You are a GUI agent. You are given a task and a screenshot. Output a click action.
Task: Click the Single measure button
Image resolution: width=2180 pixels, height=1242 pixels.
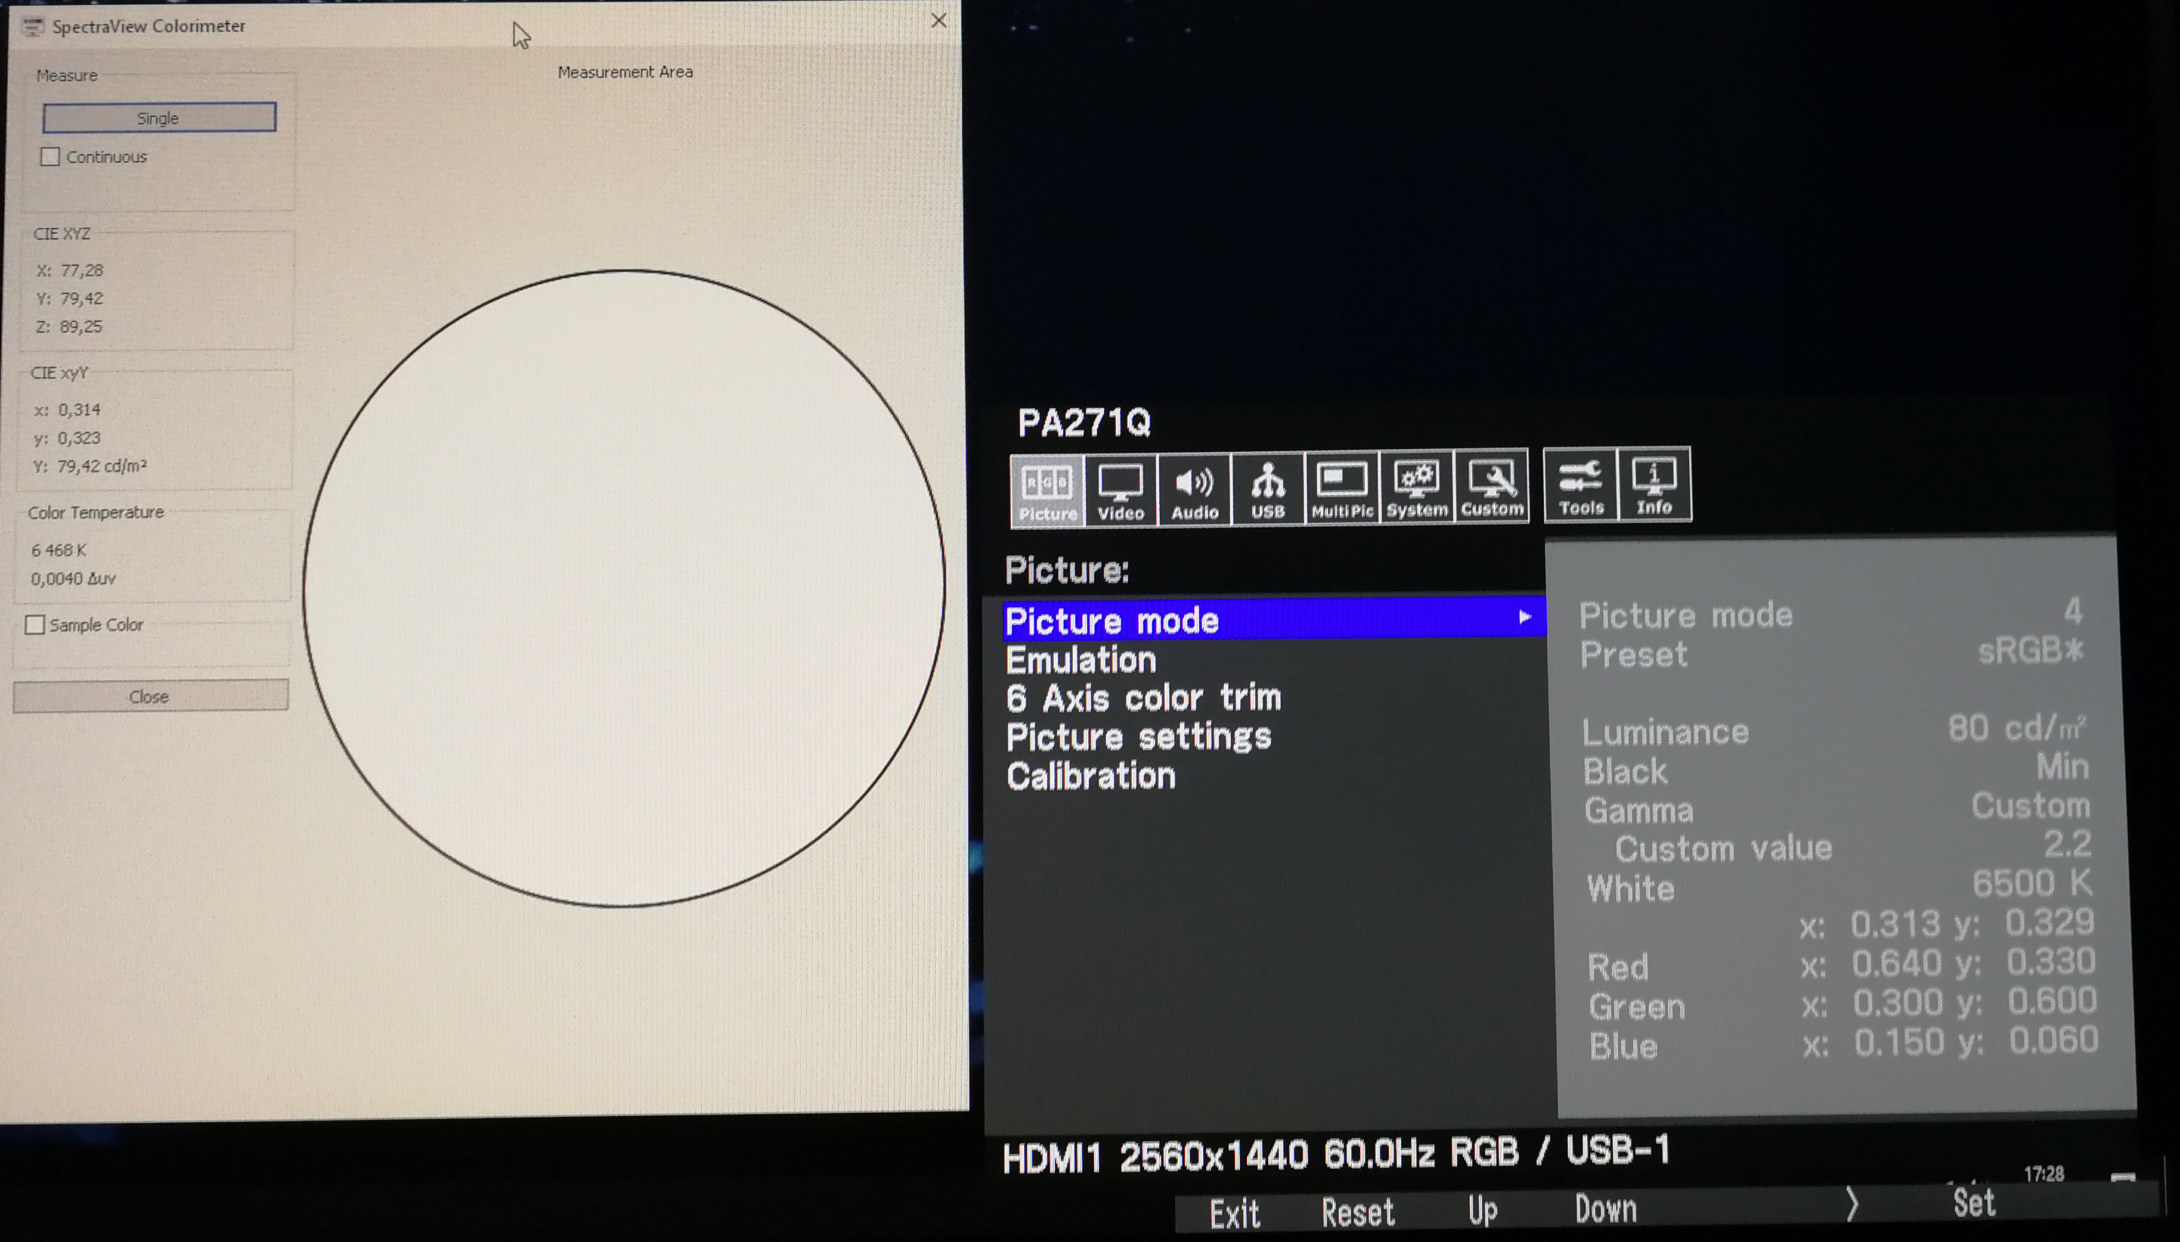click(x=159, y=118)
